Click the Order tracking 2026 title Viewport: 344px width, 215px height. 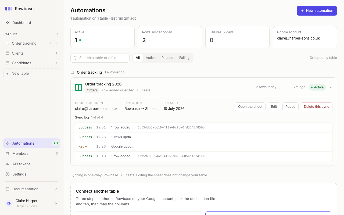pyautogui.click(x=103, y=84)
